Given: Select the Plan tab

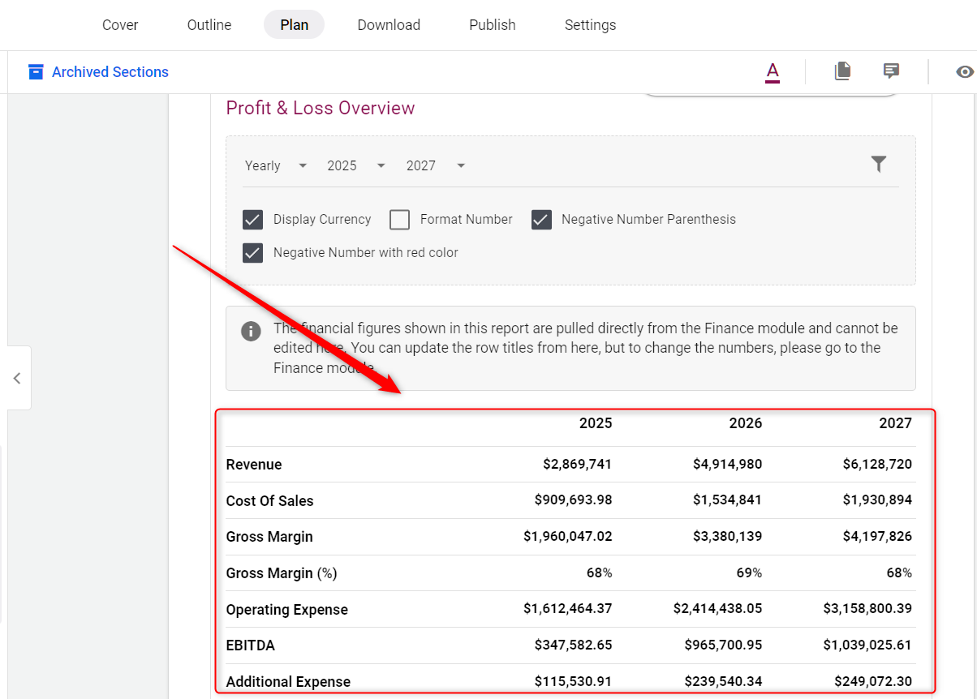Looking at the screenshot, I should pyautogui.click(x=294, y=25).
